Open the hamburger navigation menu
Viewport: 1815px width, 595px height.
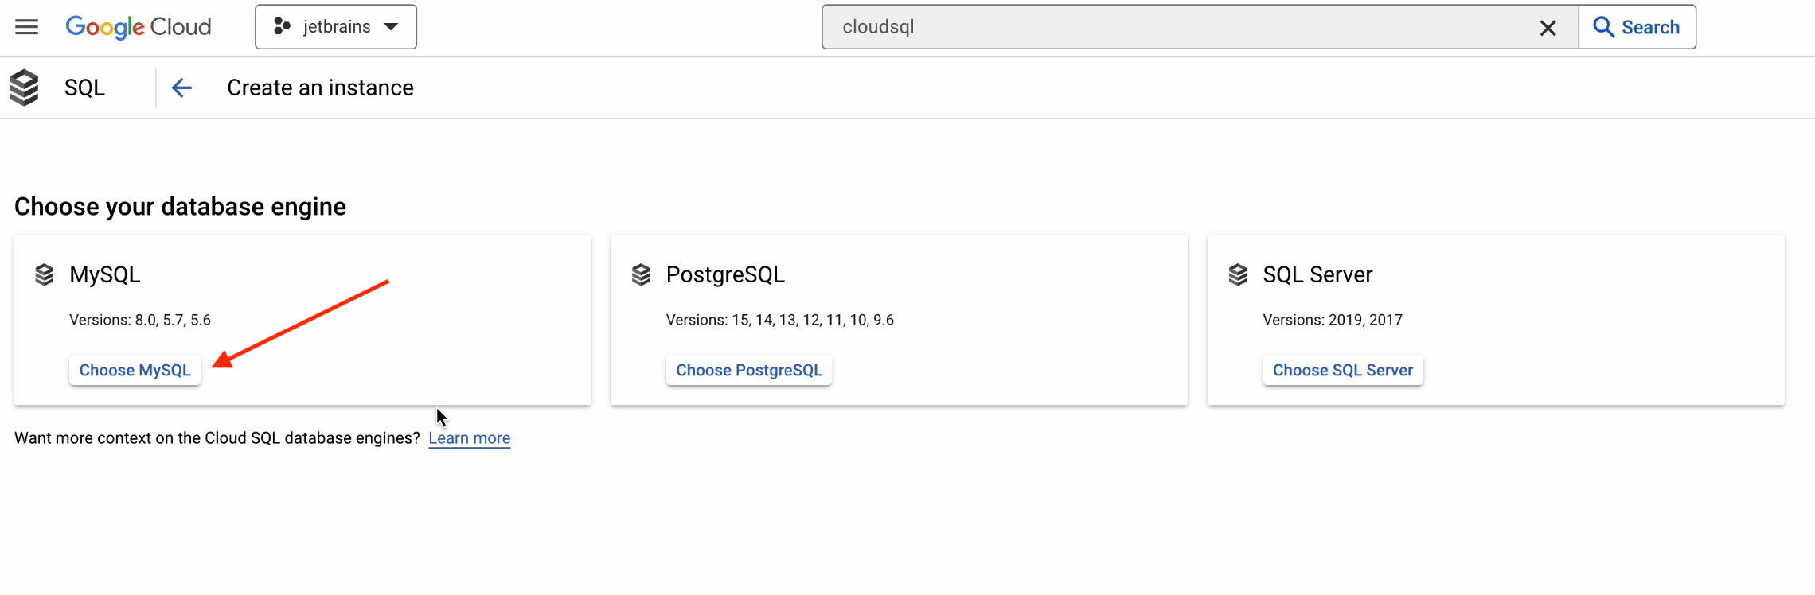pos(27,27)
